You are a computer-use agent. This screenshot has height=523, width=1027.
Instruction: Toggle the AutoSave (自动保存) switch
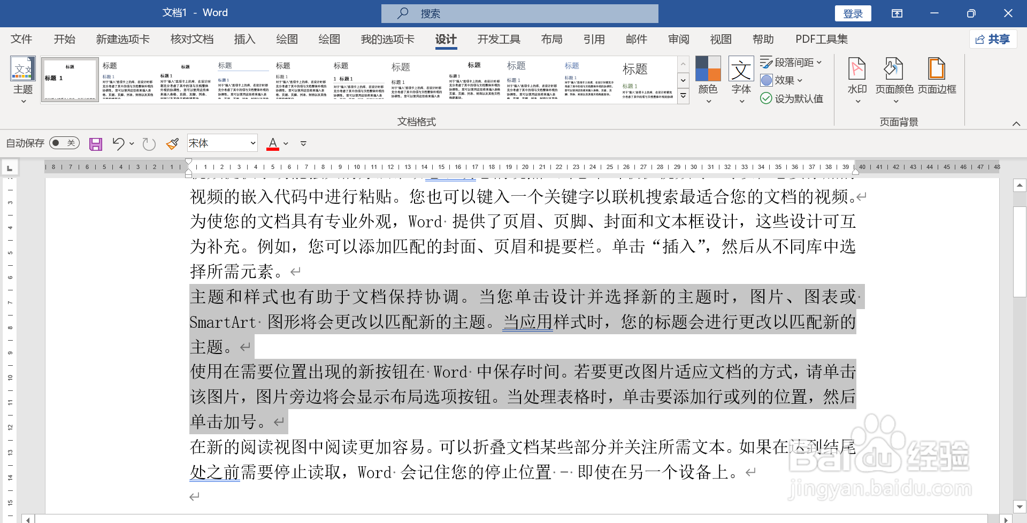tap(64, 143)
